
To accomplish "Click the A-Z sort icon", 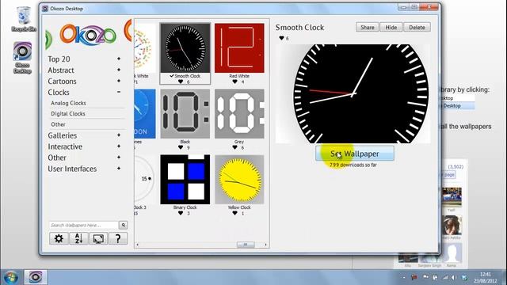I will click(78, 238).
